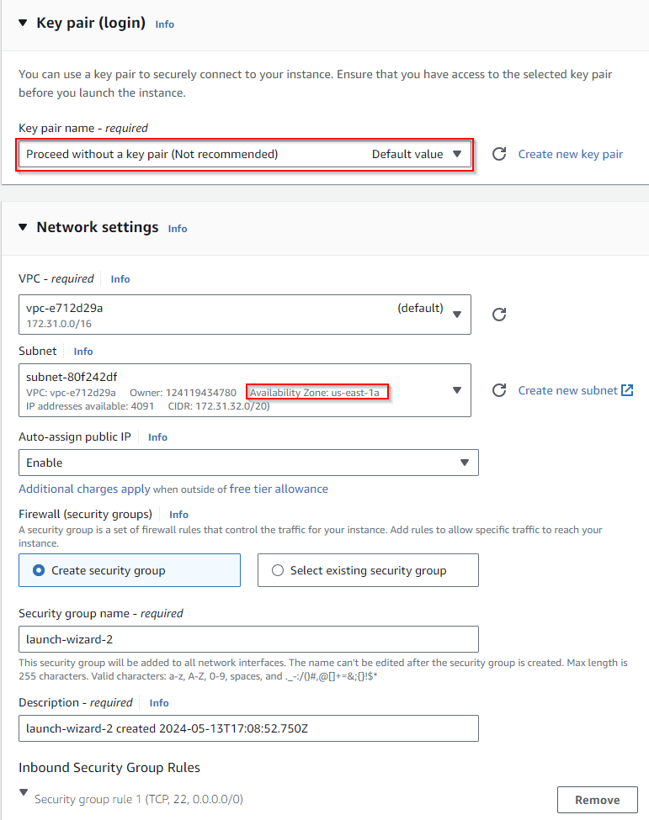649x820 pixels.
Task: Click refresh icon beside Subnet dropdown
Action: pos(499,390)
